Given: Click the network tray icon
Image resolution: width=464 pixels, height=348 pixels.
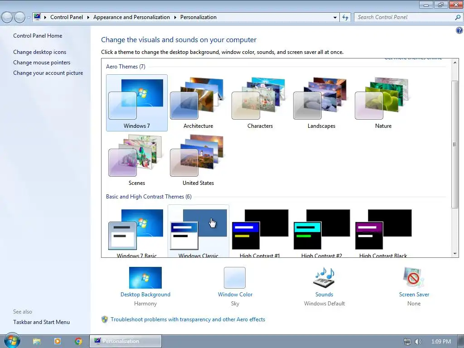Looking at the screenshot, I should click(407, 342).
